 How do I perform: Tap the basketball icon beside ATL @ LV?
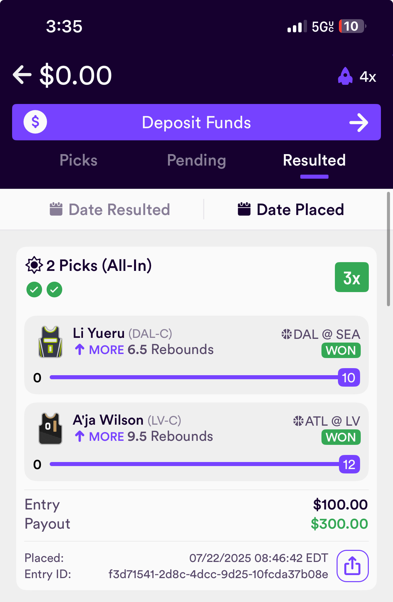coord(298,421)
